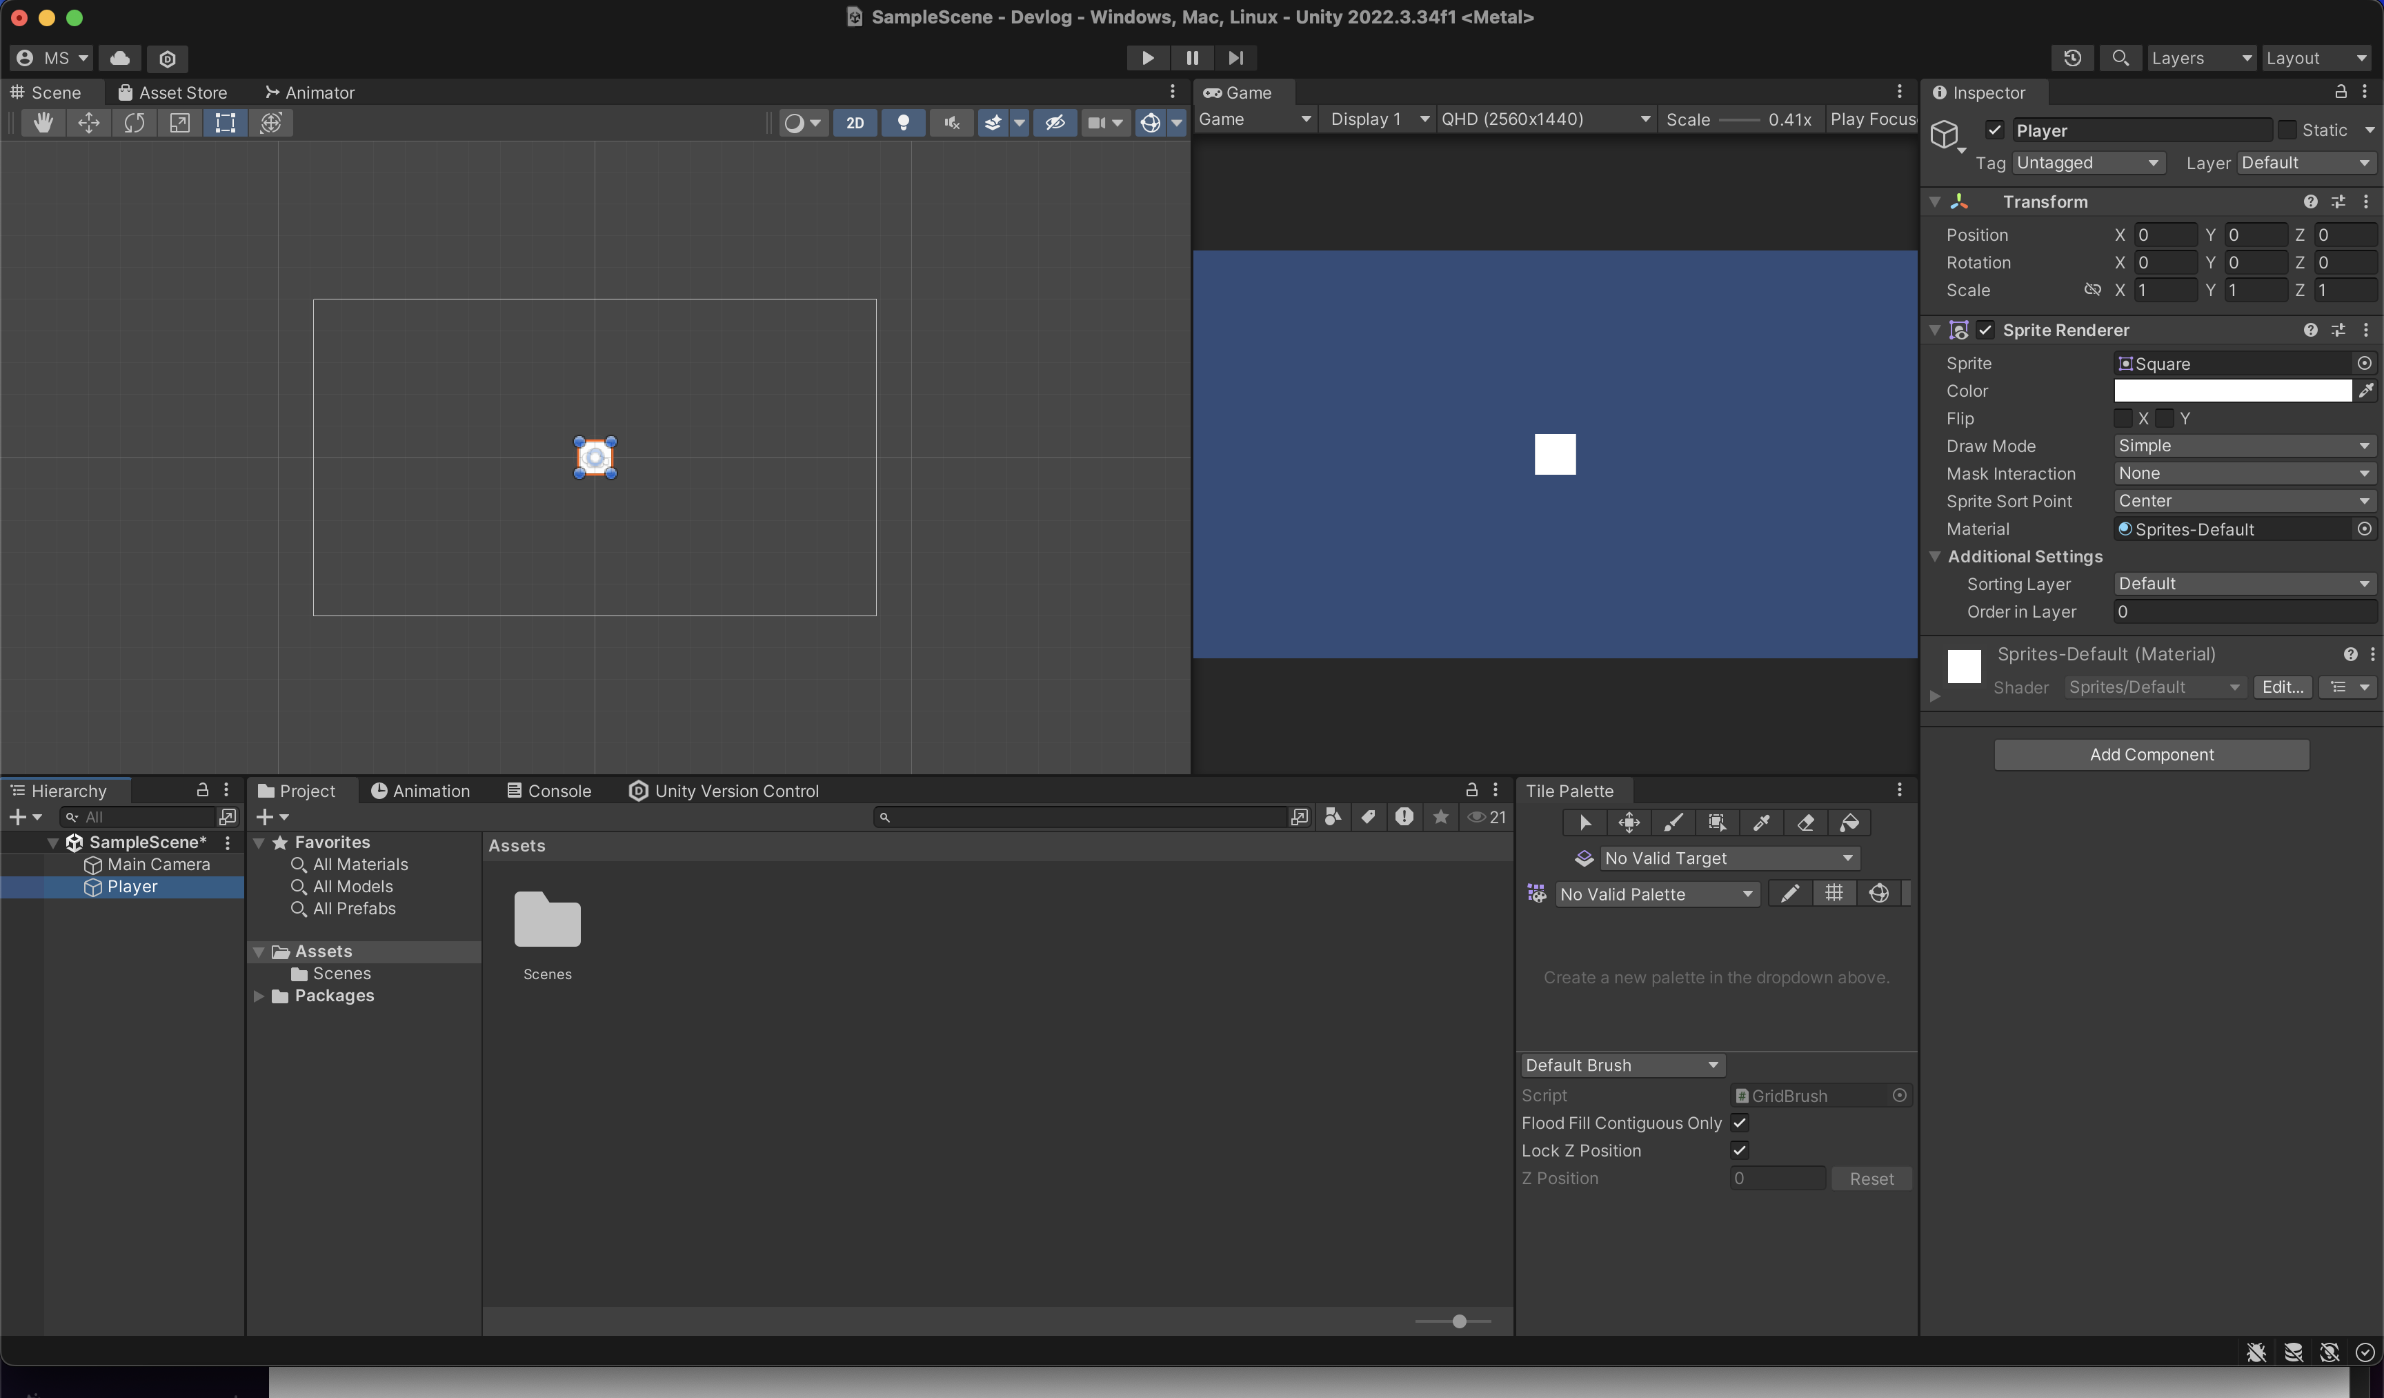Select the Rect tool
Screen dimensions: 2384x1398
click(x=225, y=123)
